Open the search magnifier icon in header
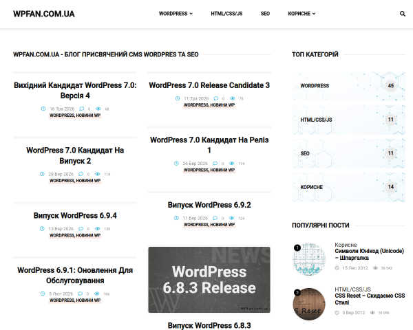The image size is (413, 330). 402,14
